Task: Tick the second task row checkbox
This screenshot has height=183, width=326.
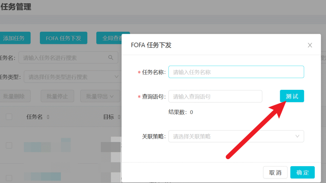Action: click(x=9, y=178)
